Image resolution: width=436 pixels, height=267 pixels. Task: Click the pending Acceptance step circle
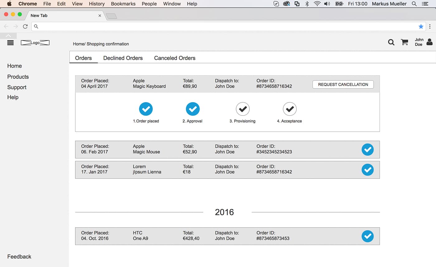290,109
